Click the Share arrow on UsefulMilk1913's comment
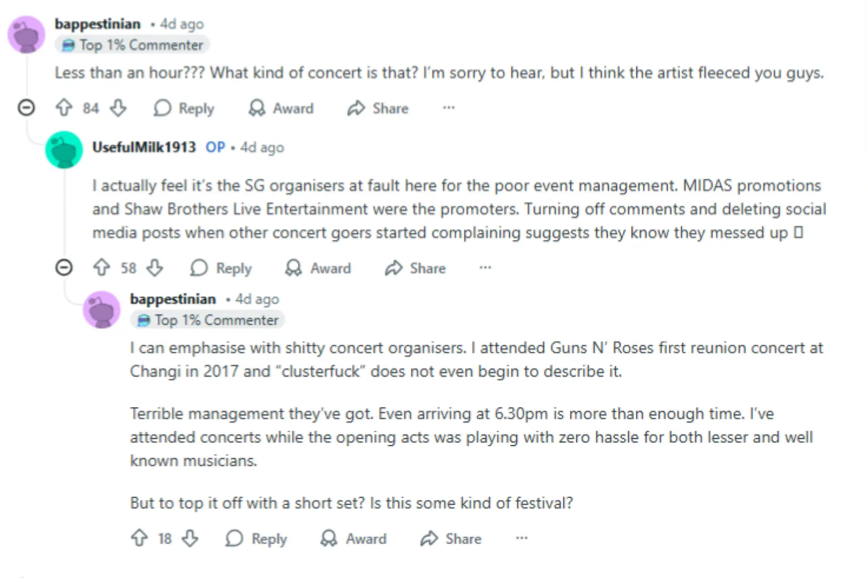The image size is (867, 578). pos(394,268)
